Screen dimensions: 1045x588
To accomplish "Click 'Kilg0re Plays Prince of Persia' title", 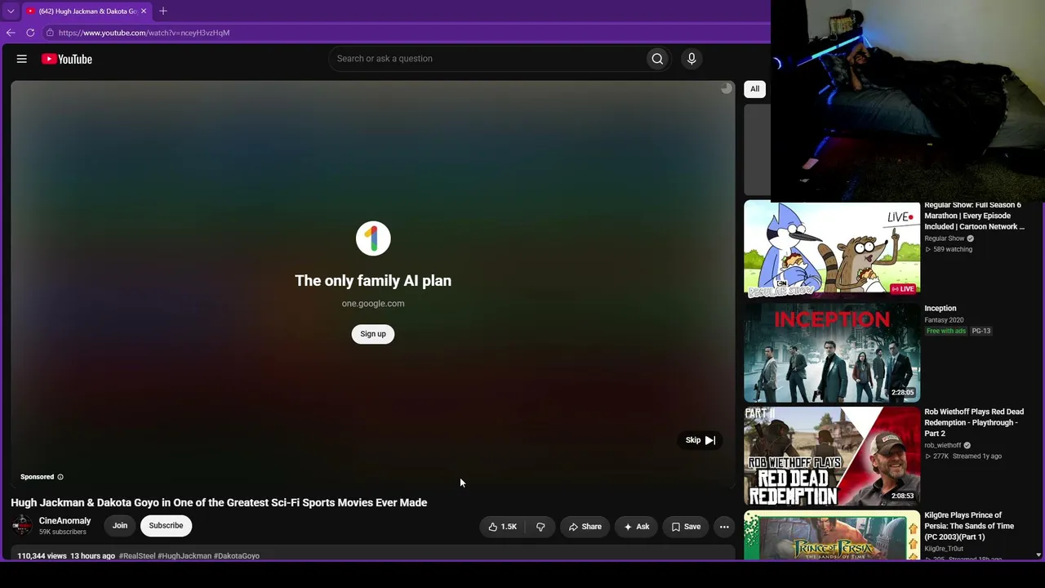I will [969, 526].
